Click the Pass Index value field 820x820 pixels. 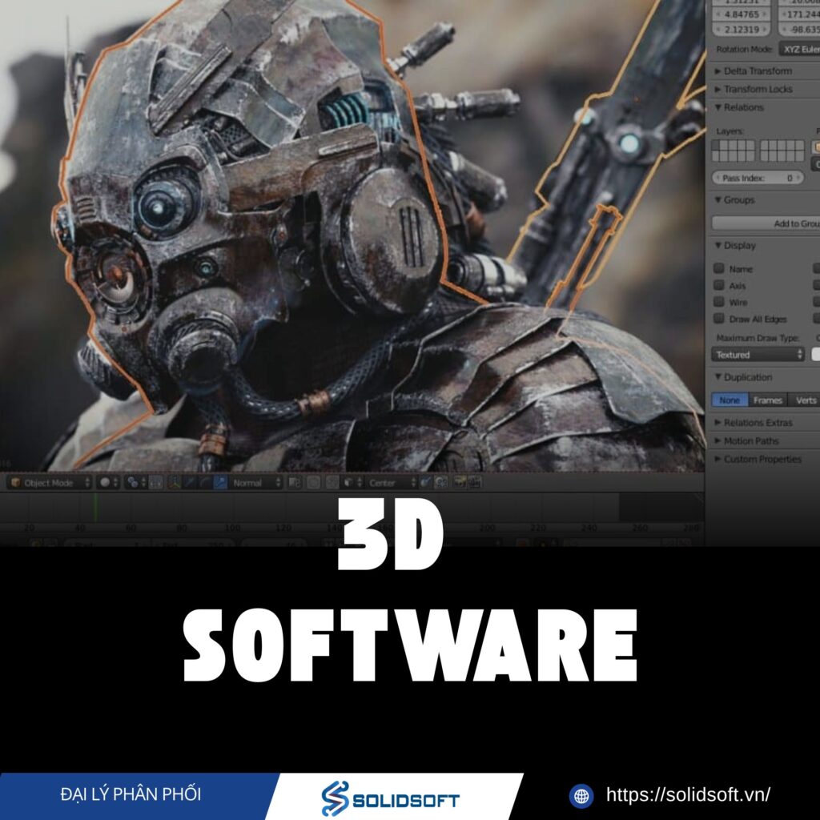758,179
